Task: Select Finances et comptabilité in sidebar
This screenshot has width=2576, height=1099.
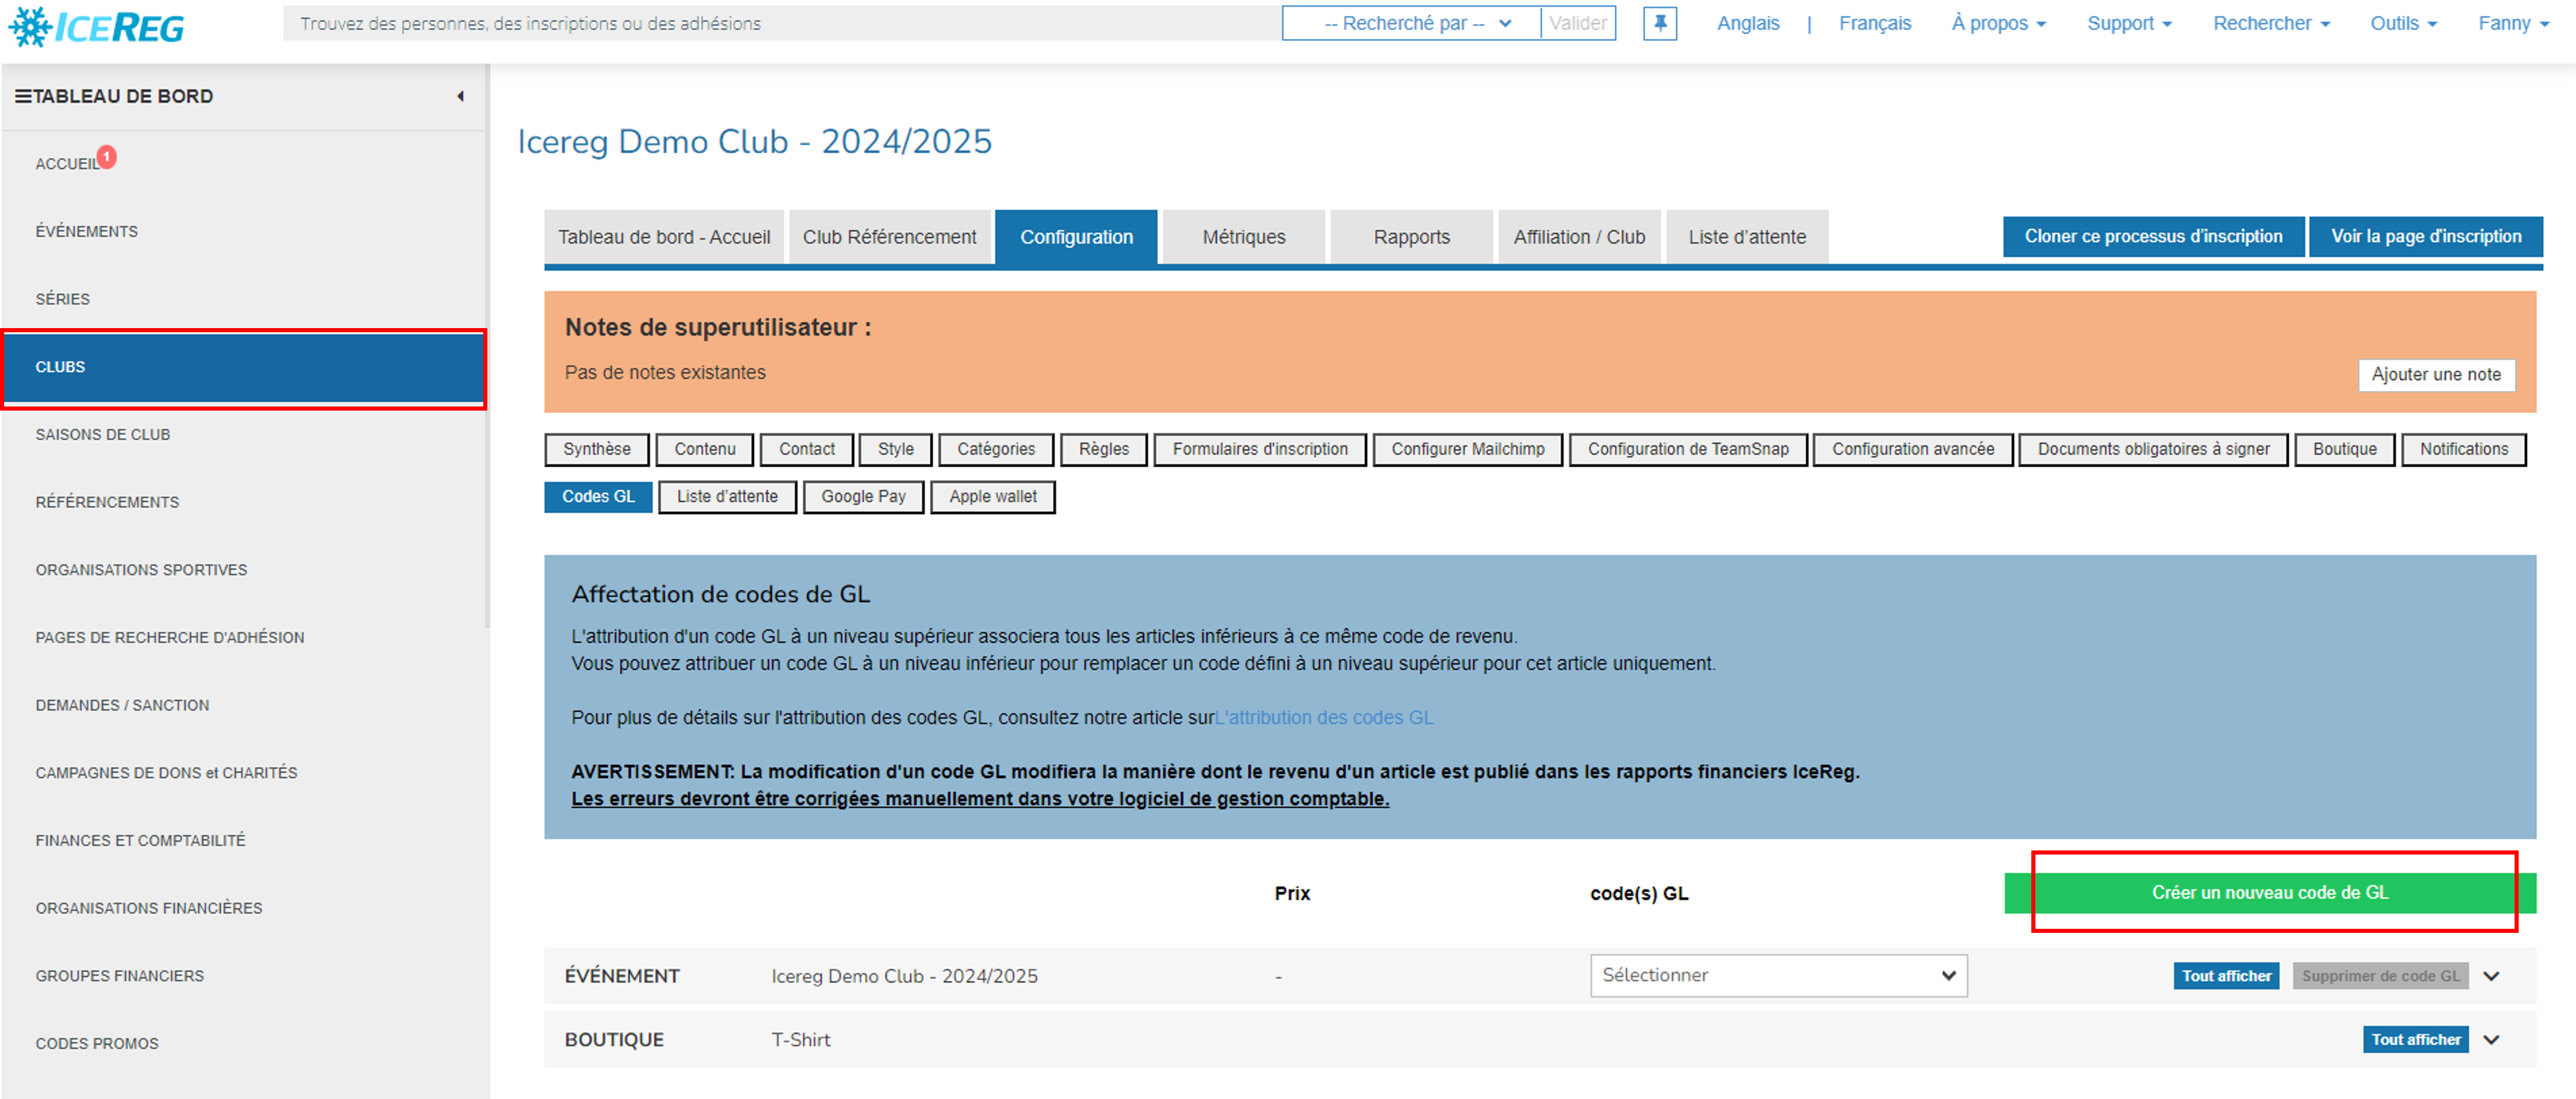Action: pos(140,840)
